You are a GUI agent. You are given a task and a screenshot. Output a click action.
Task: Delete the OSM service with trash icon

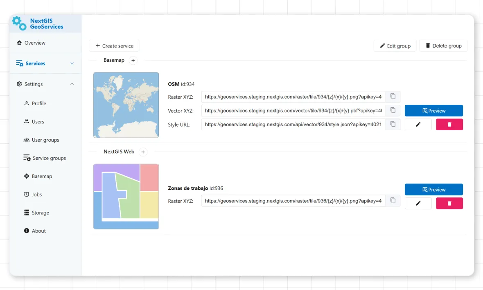tap(449, 125)
